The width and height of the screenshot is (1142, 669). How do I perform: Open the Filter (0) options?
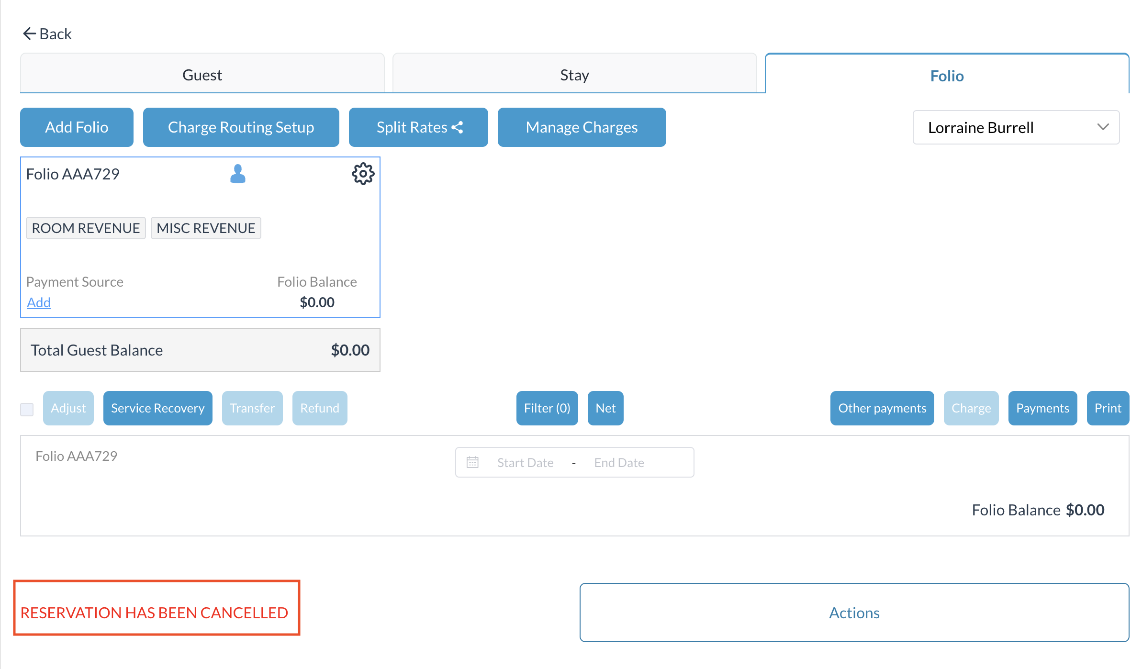click(x=547, y=408)
